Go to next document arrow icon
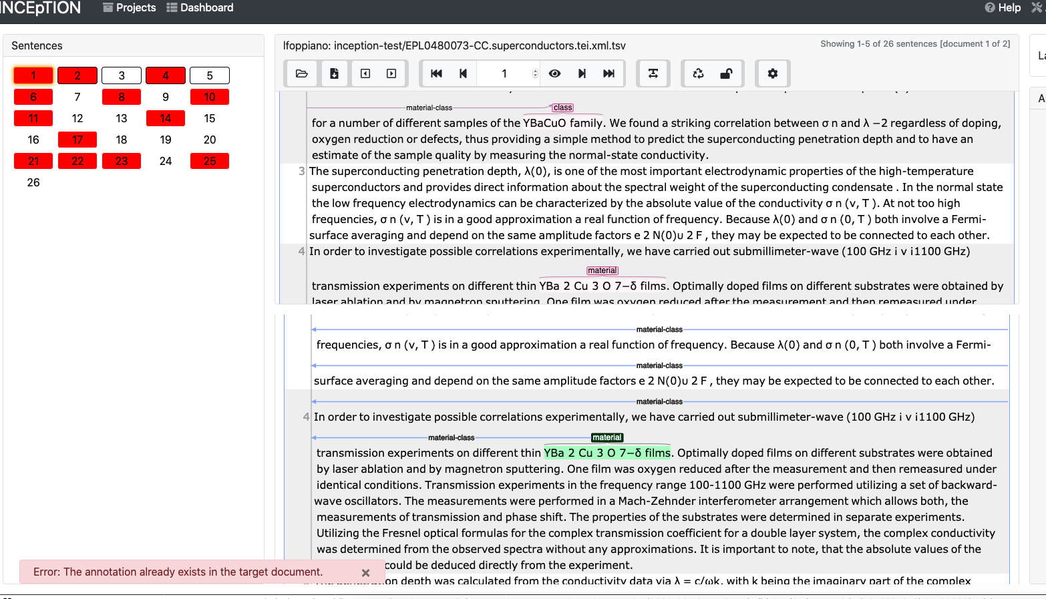1046x599 pixels. (x=391, y=73)
